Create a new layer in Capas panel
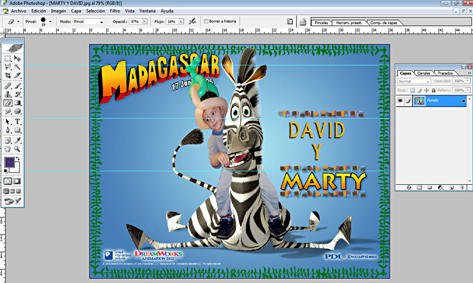Image resolution: width=473 pixels, height=283 pixels. (x=451, y=188)
